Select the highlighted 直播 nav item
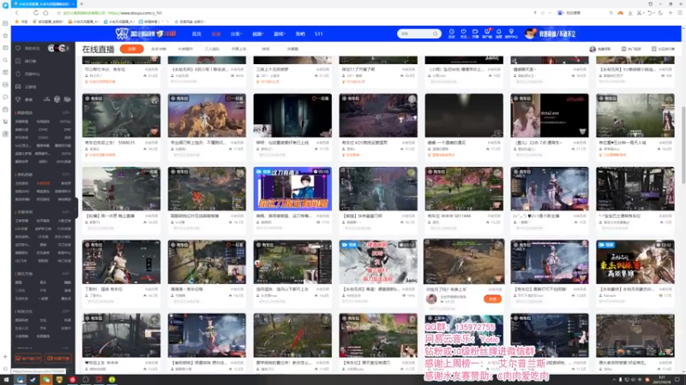The width and height of the screenshot is (686, 385). pyautogui.click(x=216, y=34)
